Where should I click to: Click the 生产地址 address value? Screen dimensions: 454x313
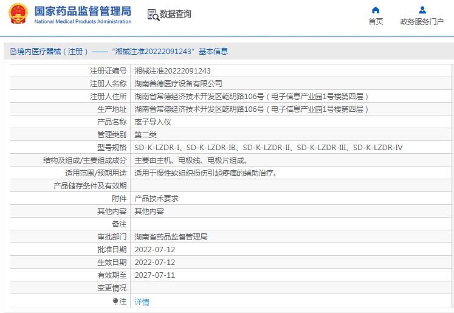(252, 109)
